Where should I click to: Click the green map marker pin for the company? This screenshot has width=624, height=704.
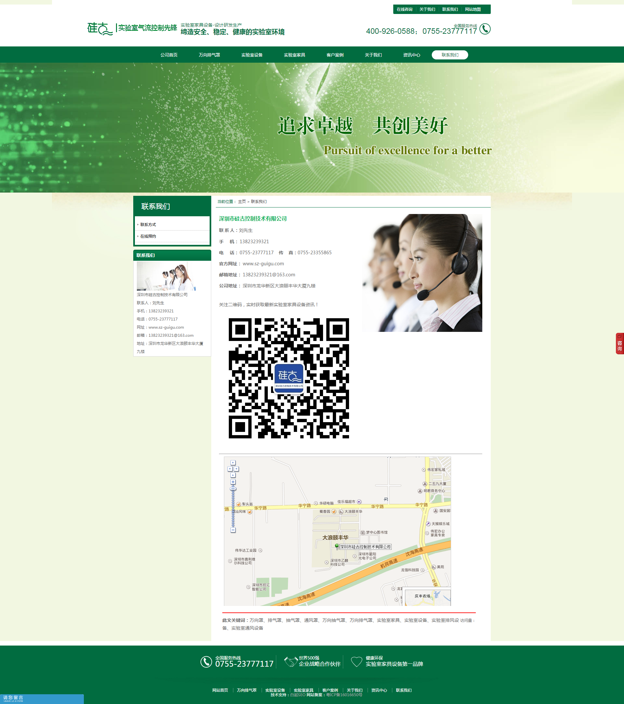[x=337, y=546]
